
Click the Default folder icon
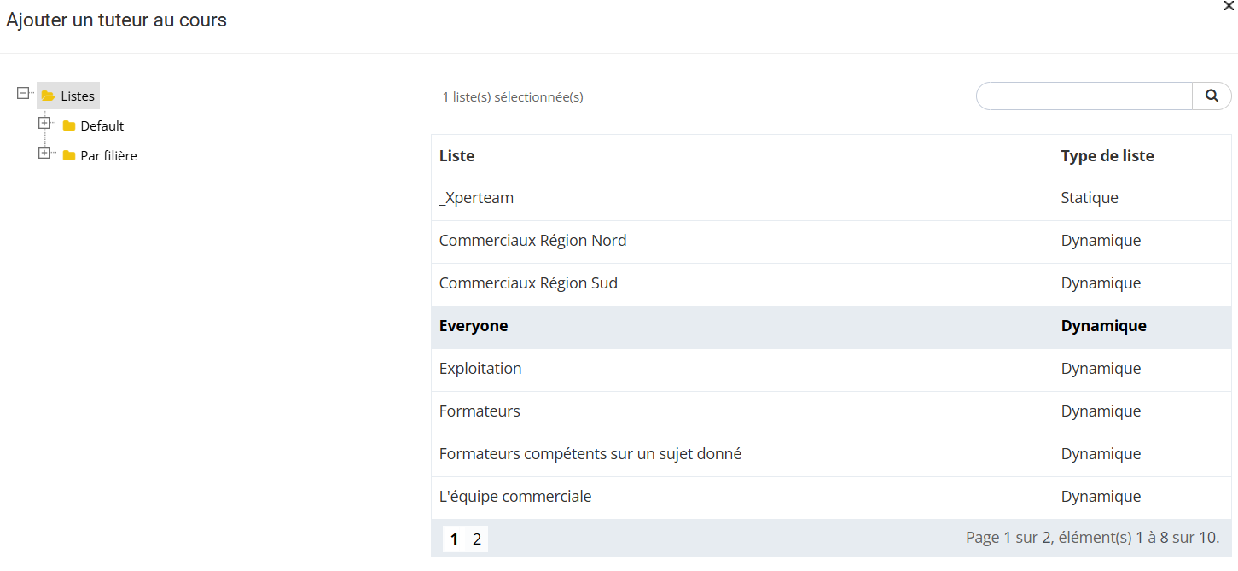coord(69,126)
